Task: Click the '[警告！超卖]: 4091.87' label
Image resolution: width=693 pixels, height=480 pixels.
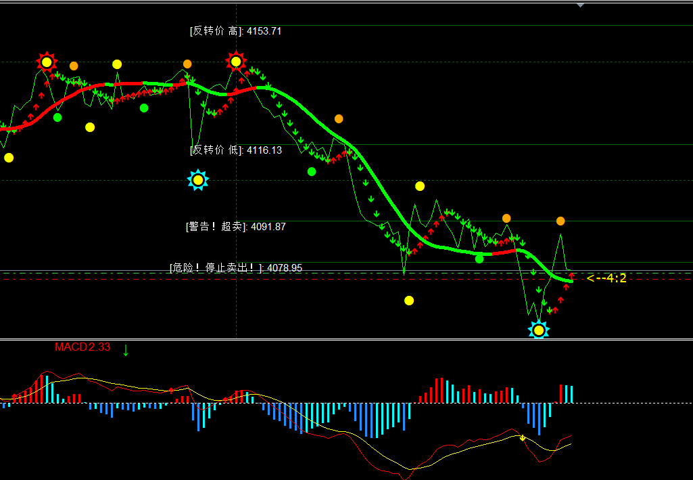Action: [x=236, y=227]
